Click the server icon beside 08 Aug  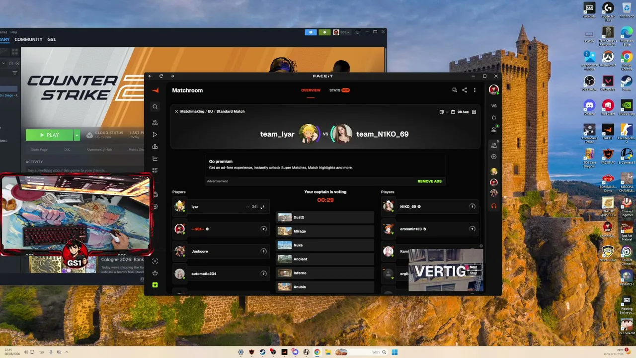tap(474, 112)
